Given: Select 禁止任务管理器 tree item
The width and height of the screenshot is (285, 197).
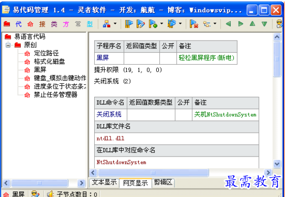Looking at the screenshot, I should pos(55,94).
